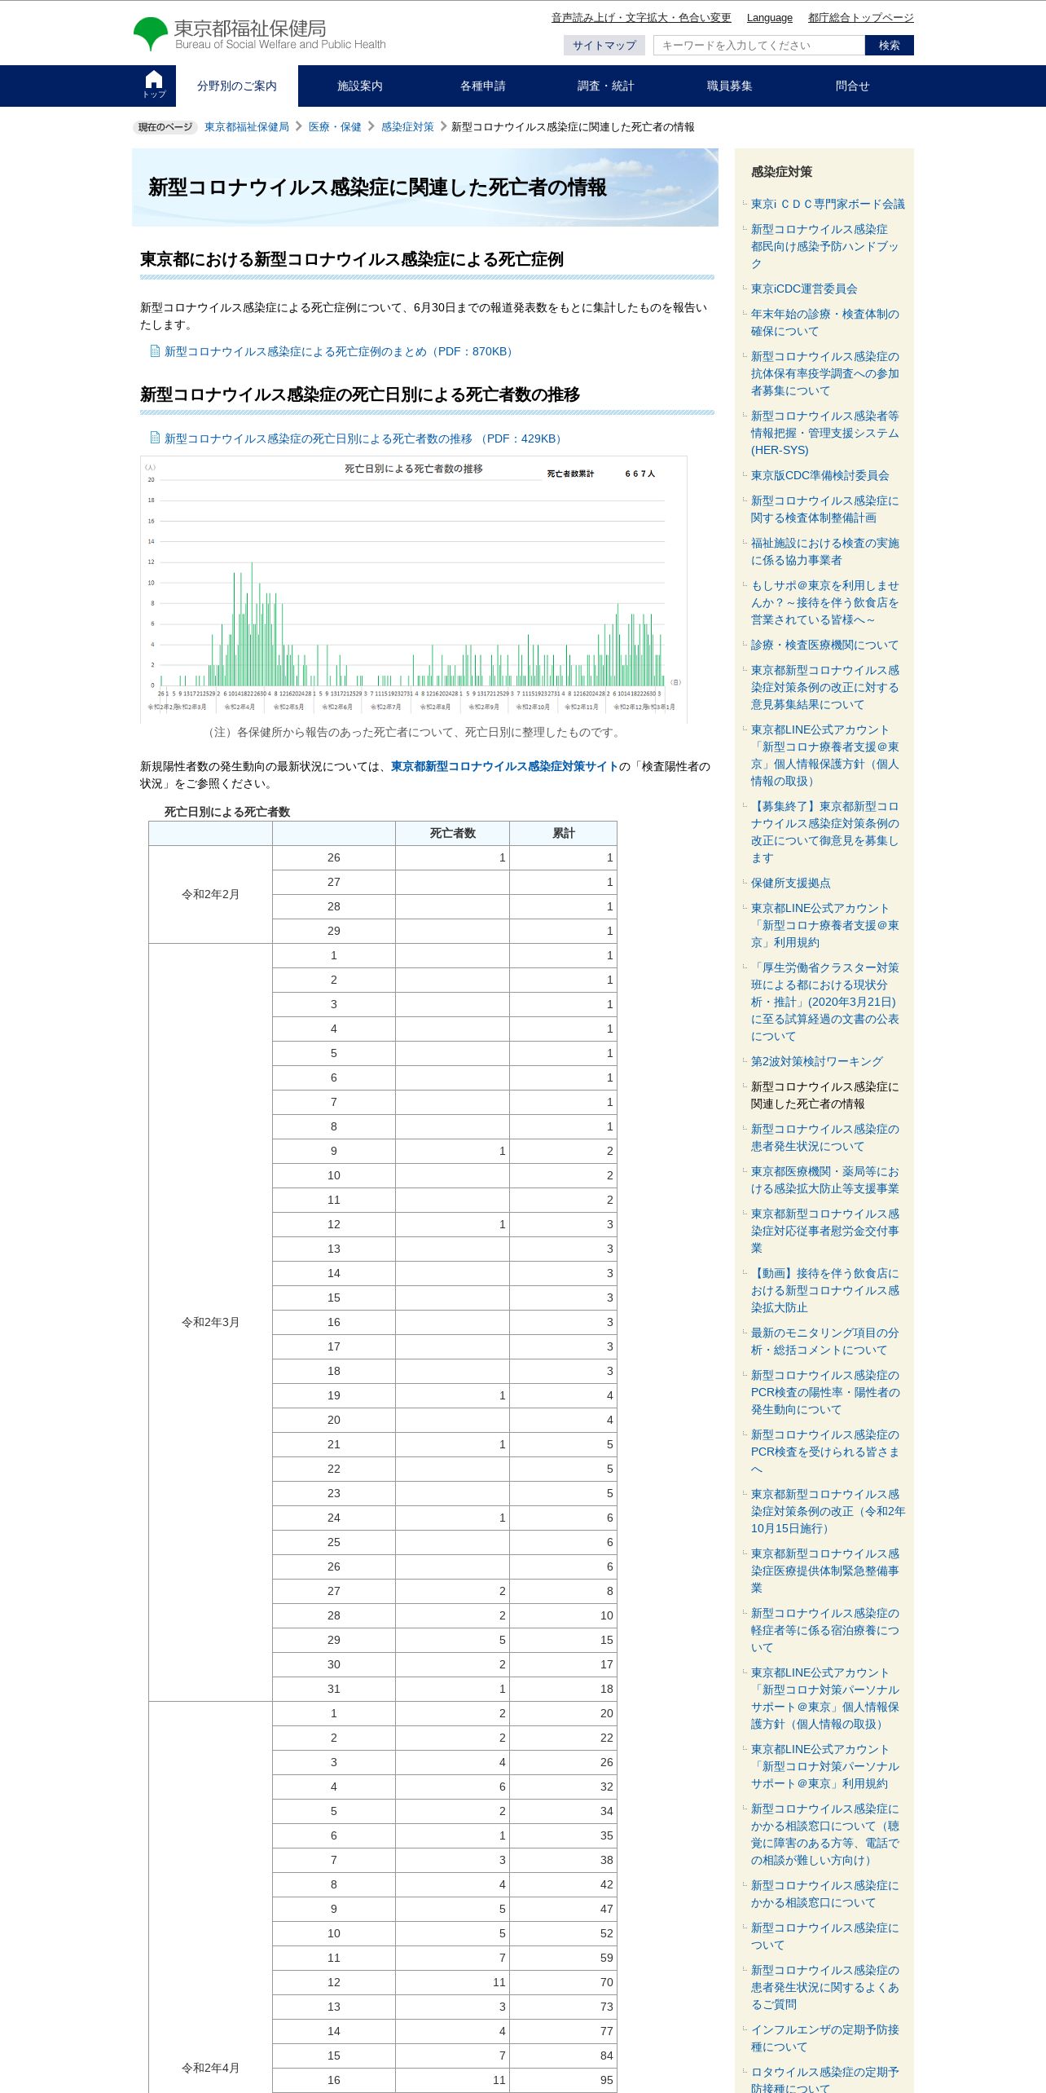Open the 各種申請 navigation tab

pos(483,86)
